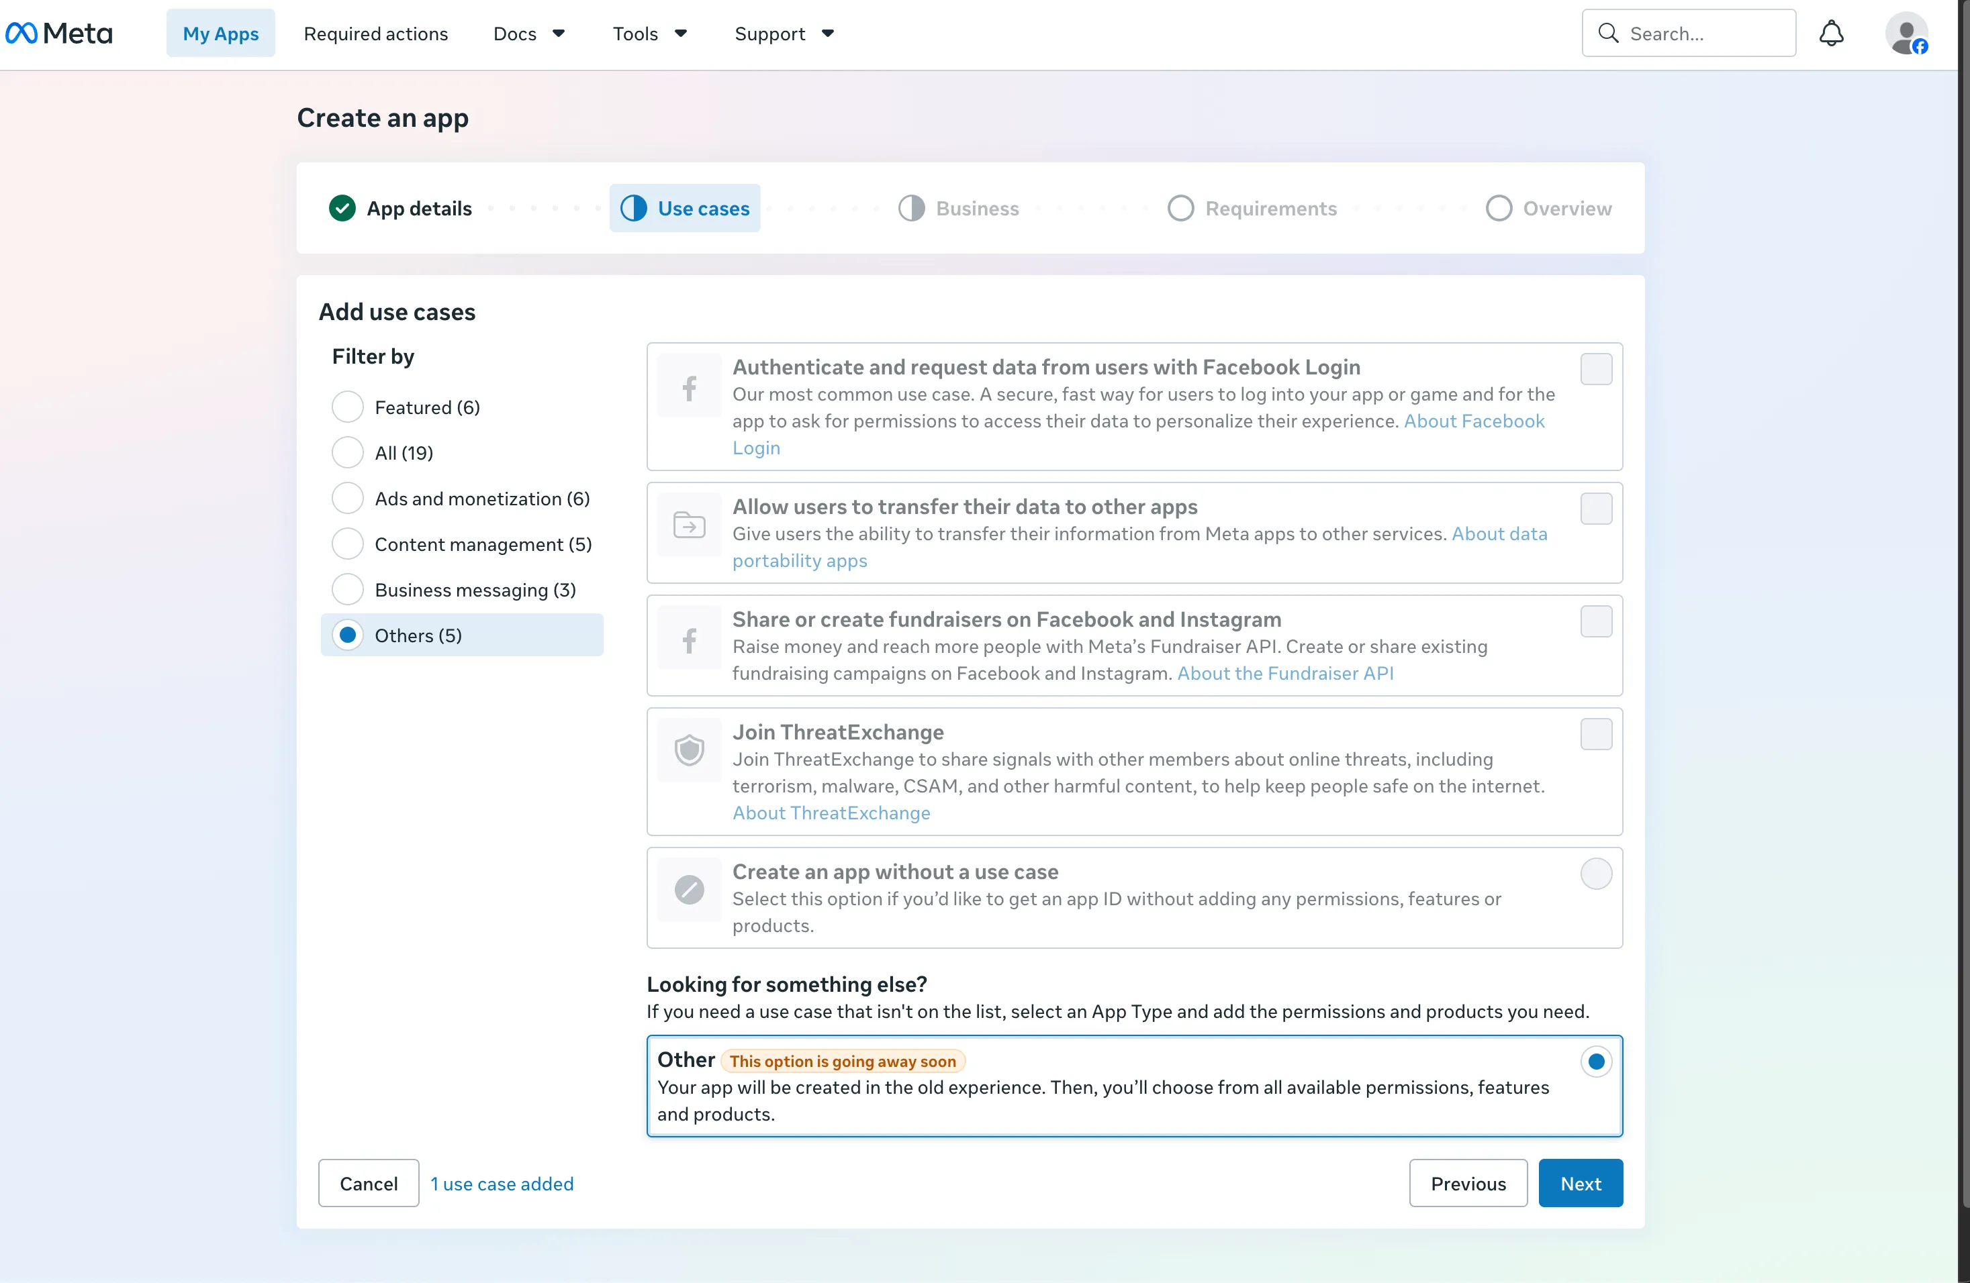Expand the Support dropdown menu

(785, 33)
